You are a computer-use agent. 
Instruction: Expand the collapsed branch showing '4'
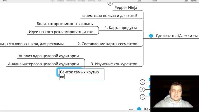click(142, 90)
